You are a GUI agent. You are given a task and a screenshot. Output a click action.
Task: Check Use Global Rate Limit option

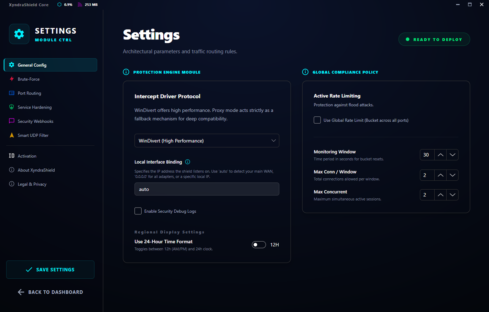pyautogui.click(x=317, y=120)
